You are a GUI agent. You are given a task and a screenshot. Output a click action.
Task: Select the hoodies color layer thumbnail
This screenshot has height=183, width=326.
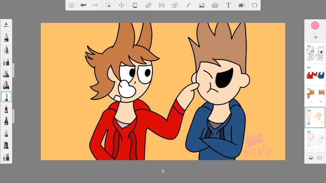(315, 75)
